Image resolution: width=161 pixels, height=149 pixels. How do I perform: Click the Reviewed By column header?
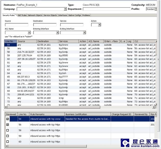point(142,114)
